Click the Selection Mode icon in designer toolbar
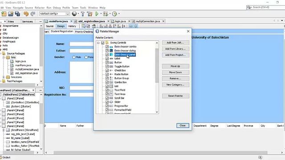The image size is (285, 160). point(84,26)
